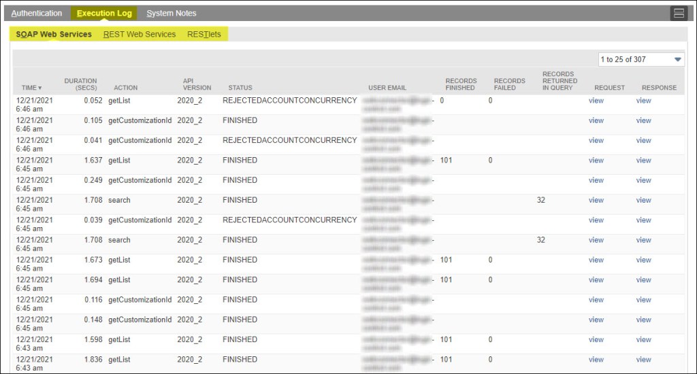Open the Authentication tab
The height and width of the screenshot is (374, 697).
pyautogui.click(x=37, y=14)
